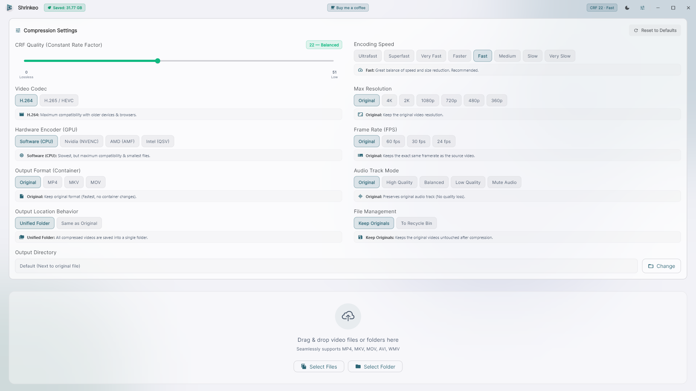This screenshot has height=391, width=696.
Task: Choose AMD (AMF) encoder
Action: 123,142
